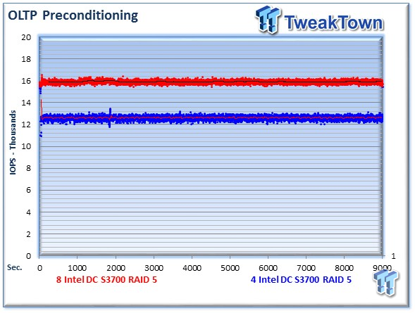The image size is (415, 313).
Task: Click the y-axis value 16
Action: (x=26, y=81)
